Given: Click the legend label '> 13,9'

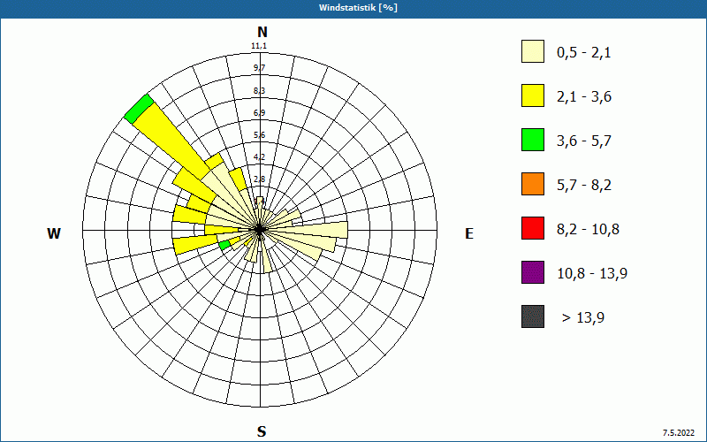Looking at the screenshot, I should pyautogui.click(x=583, y=318).
